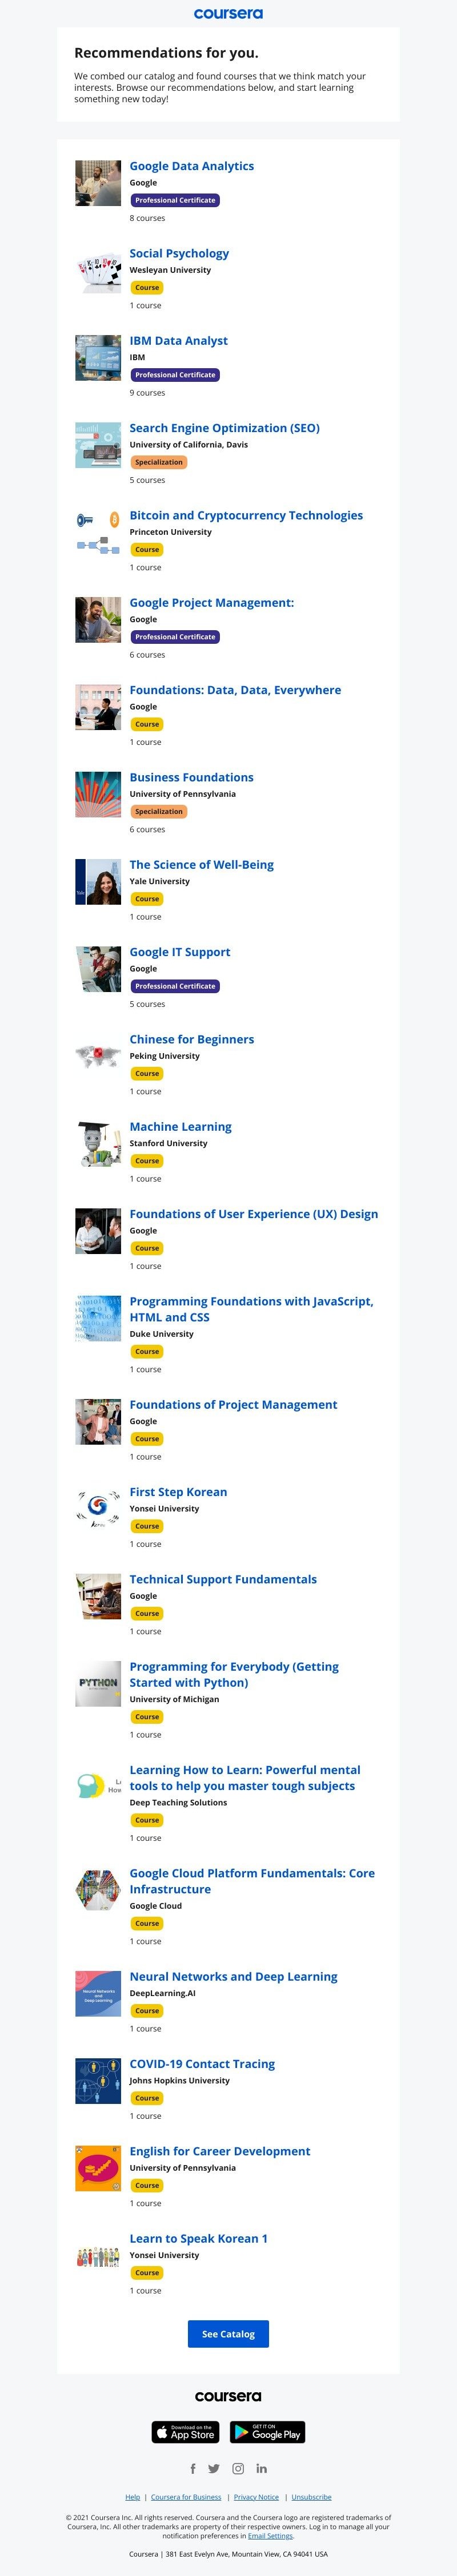The height and width of the screenshot is (2576, 457).
Task: Click the Coursera for Business link
Action: point(186,2497)
